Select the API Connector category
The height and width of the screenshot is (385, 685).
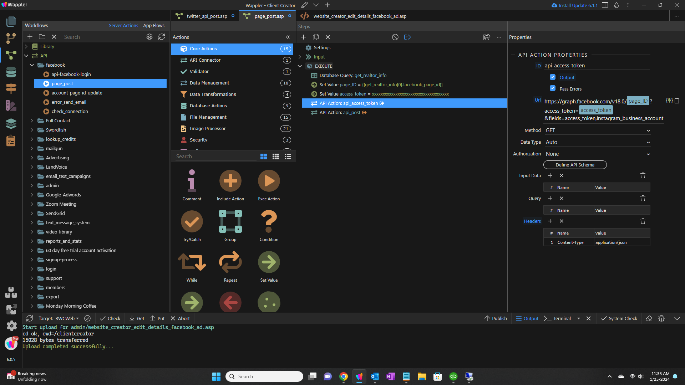(232, 60)
